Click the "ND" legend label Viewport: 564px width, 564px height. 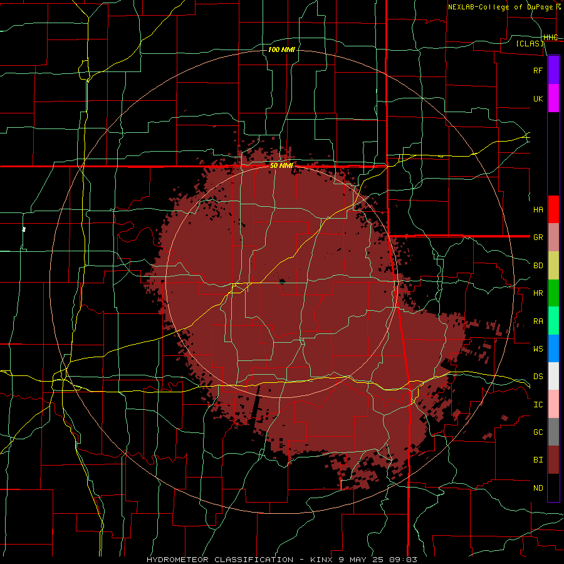tap(538, 488)
